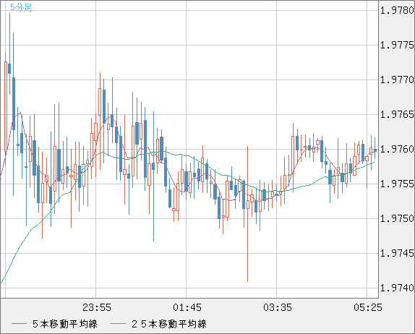Click the 5分足 timeframe label
This screenshot has height=334, width=415.
pos(21,7)
